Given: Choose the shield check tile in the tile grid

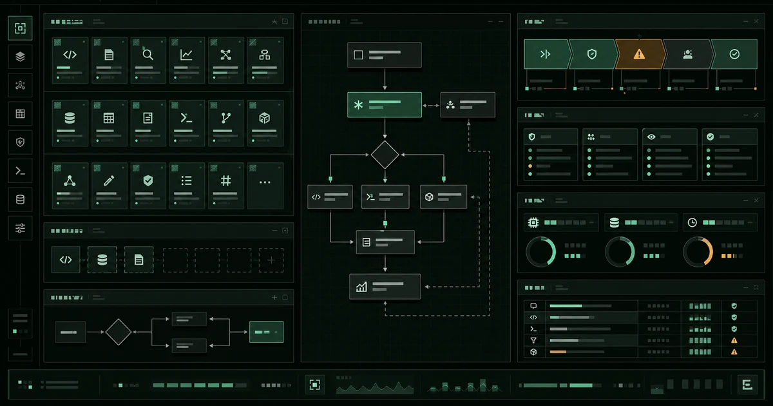Looking at the screenshot, I should point(148,186).
